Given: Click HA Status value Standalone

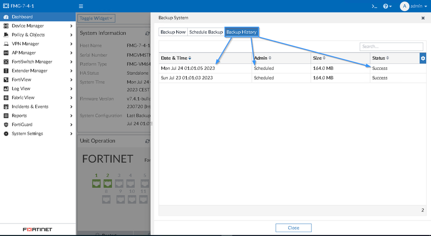Looking at the screenshot, I should [x=138, y=73].
